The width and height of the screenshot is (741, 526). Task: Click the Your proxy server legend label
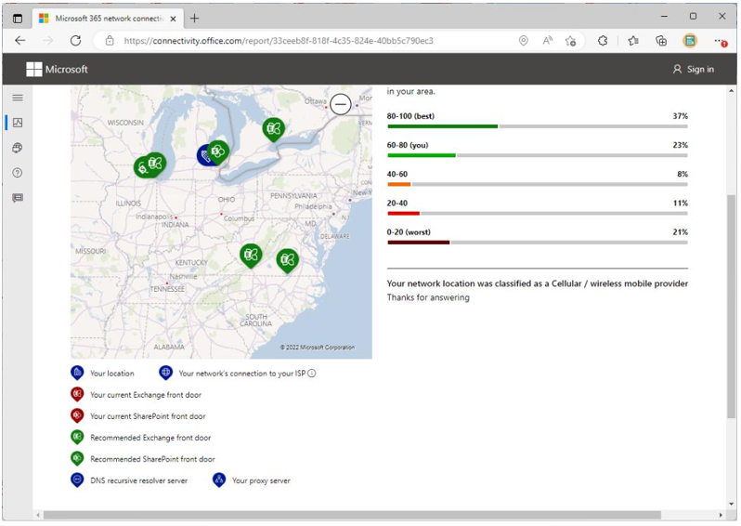click(261, 480)
